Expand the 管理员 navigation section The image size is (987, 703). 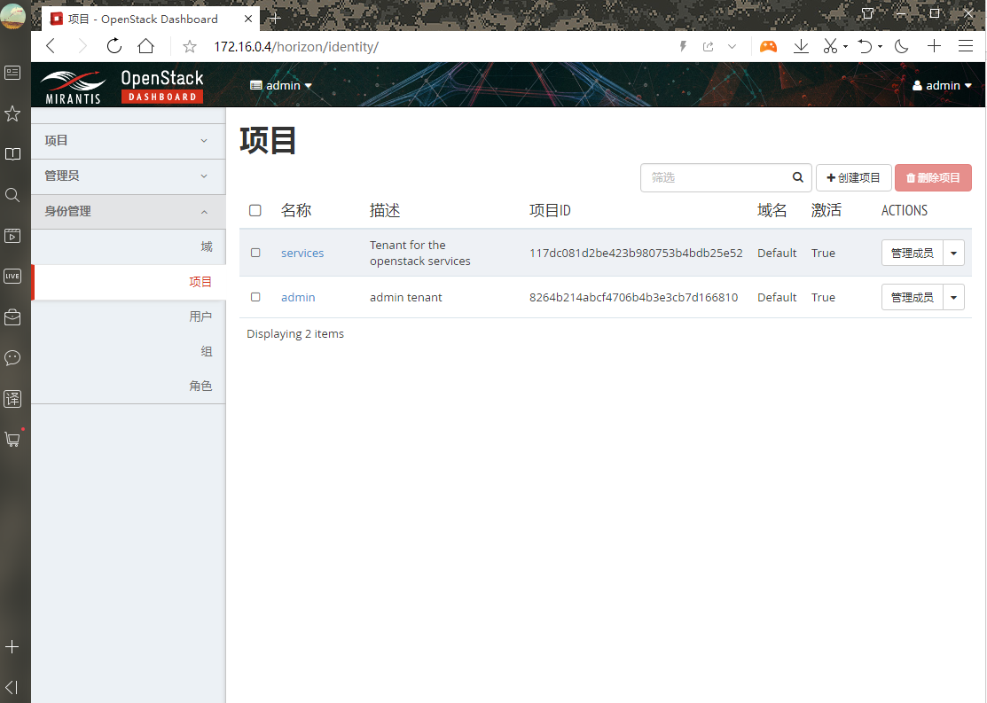pos(128,176)
